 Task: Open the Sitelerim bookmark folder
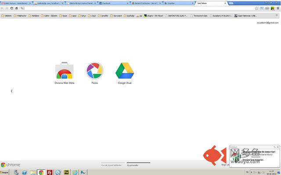pyautogui.click(x=7, y=16)
